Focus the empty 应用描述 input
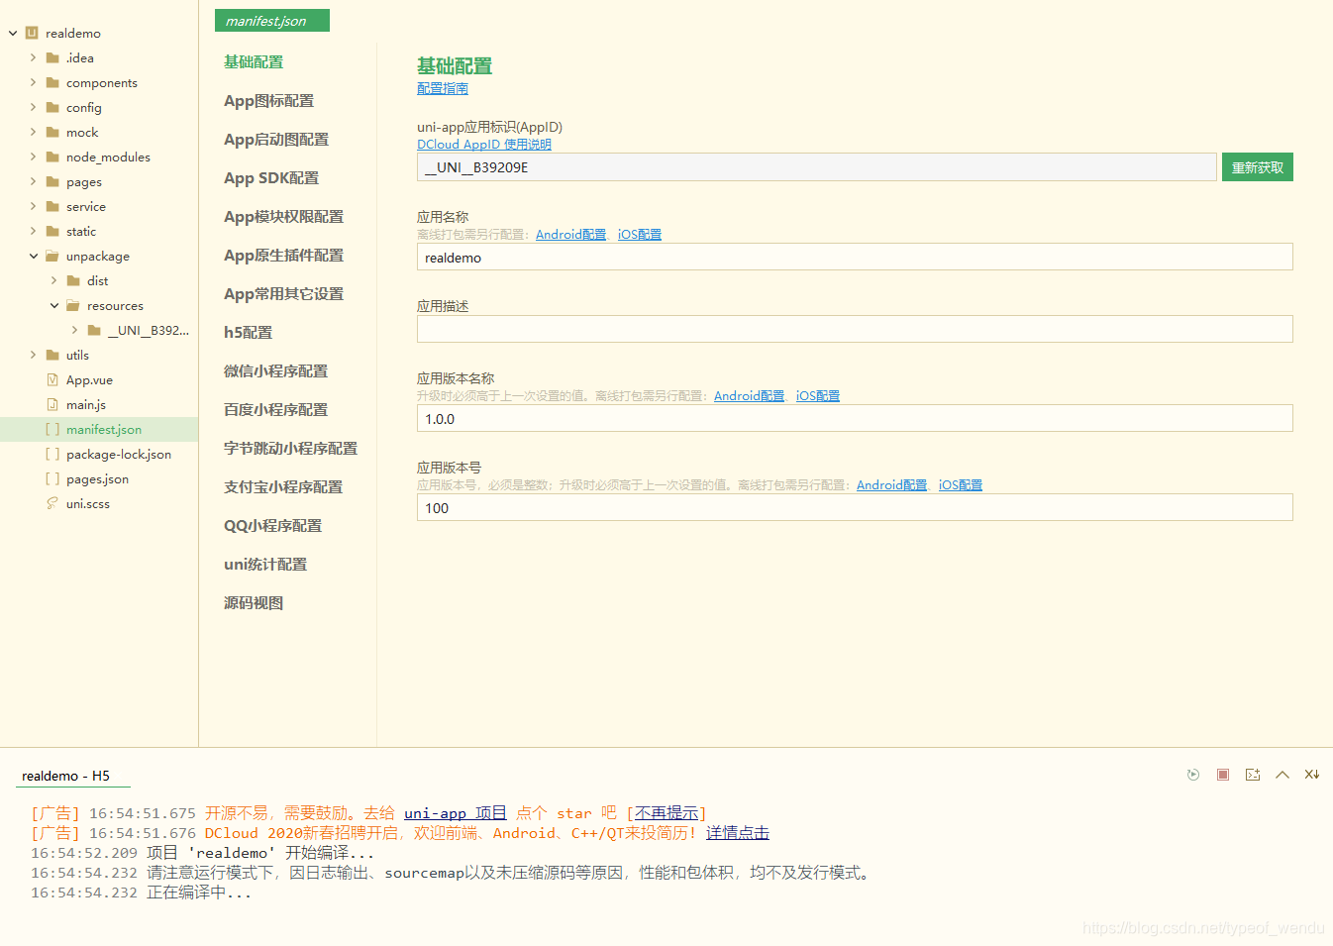The height and width of the screenshot is (946, 1333). [x=855, y=329]
